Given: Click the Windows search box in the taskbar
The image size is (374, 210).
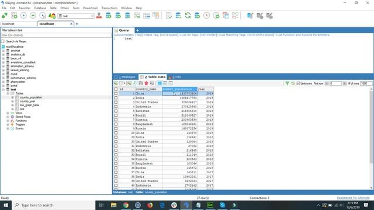Looking at the screenshot, I should [x=53, y=205].
